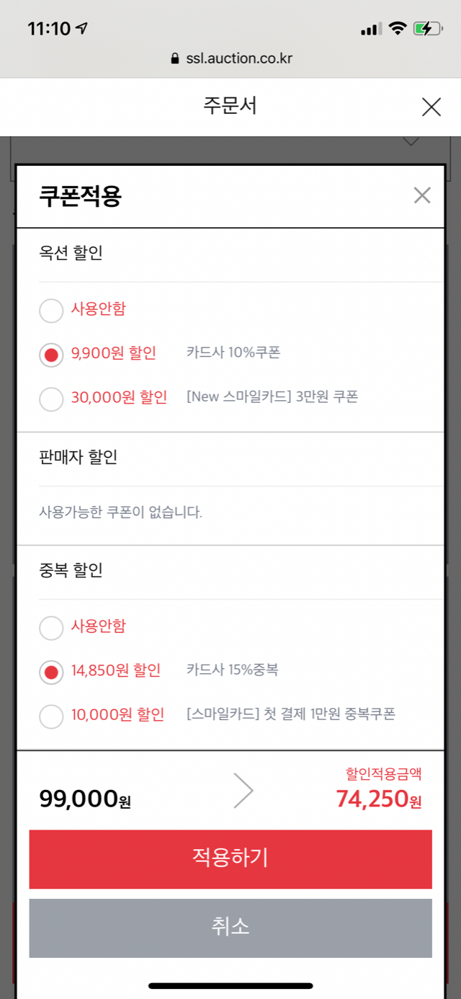Expand the chevron behind the coupon popup
This screenshot has width=461, height=999.
click(411, 142)
